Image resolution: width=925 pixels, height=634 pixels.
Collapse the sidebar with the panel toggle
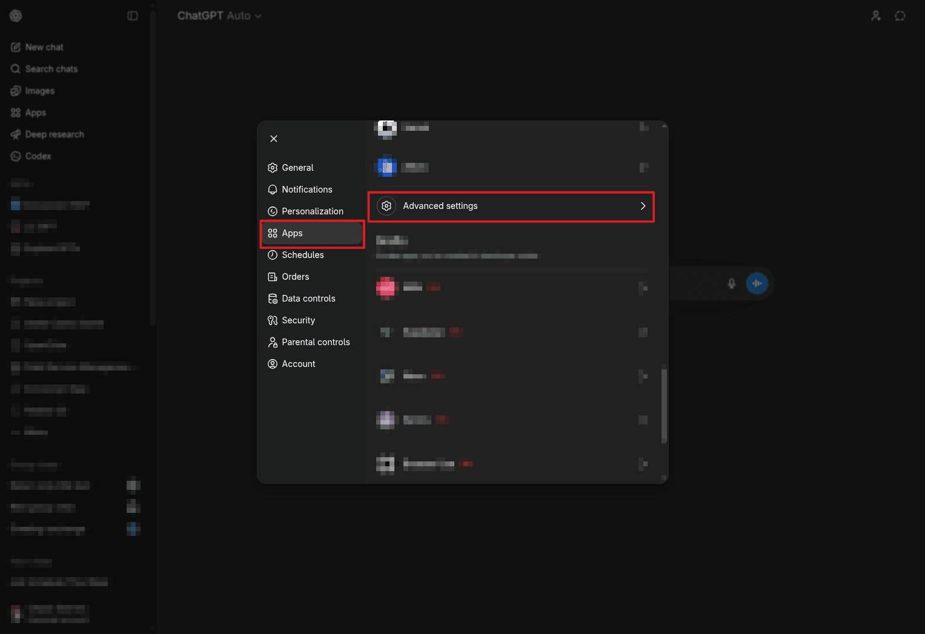click(x=133, y=16)
